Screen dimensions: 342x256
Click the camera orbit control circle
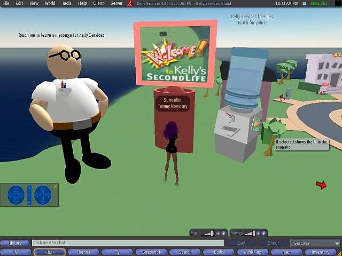tap(16, 195)
